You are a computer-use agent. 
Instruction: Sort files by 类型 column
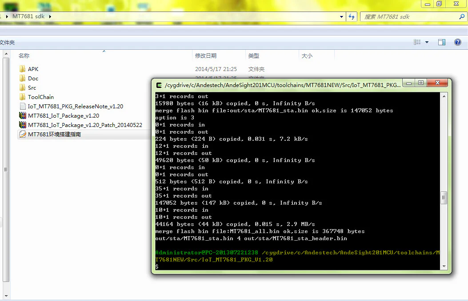253,56
